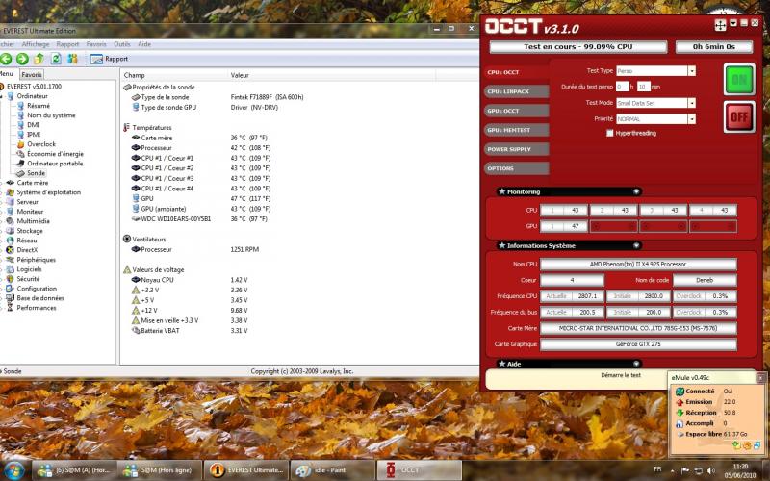Collapse the Informations Système section

(x=636, y=245)
